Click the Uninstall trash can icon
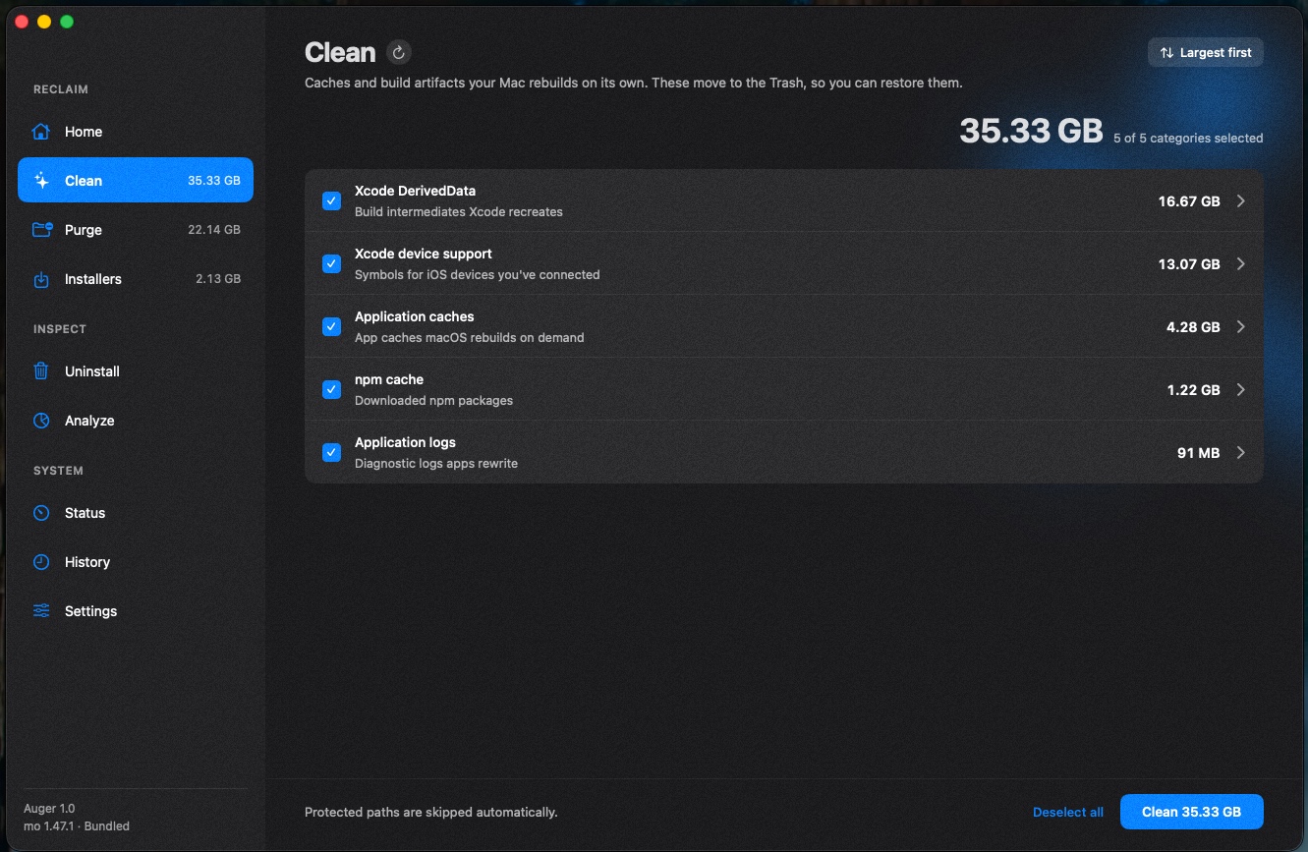The height and width of the screenshot is (852, 1308). [x=41, y=371]
